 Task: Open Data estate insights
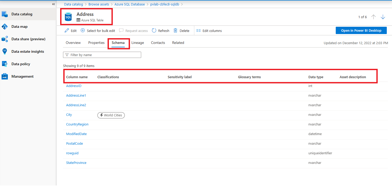28,51
